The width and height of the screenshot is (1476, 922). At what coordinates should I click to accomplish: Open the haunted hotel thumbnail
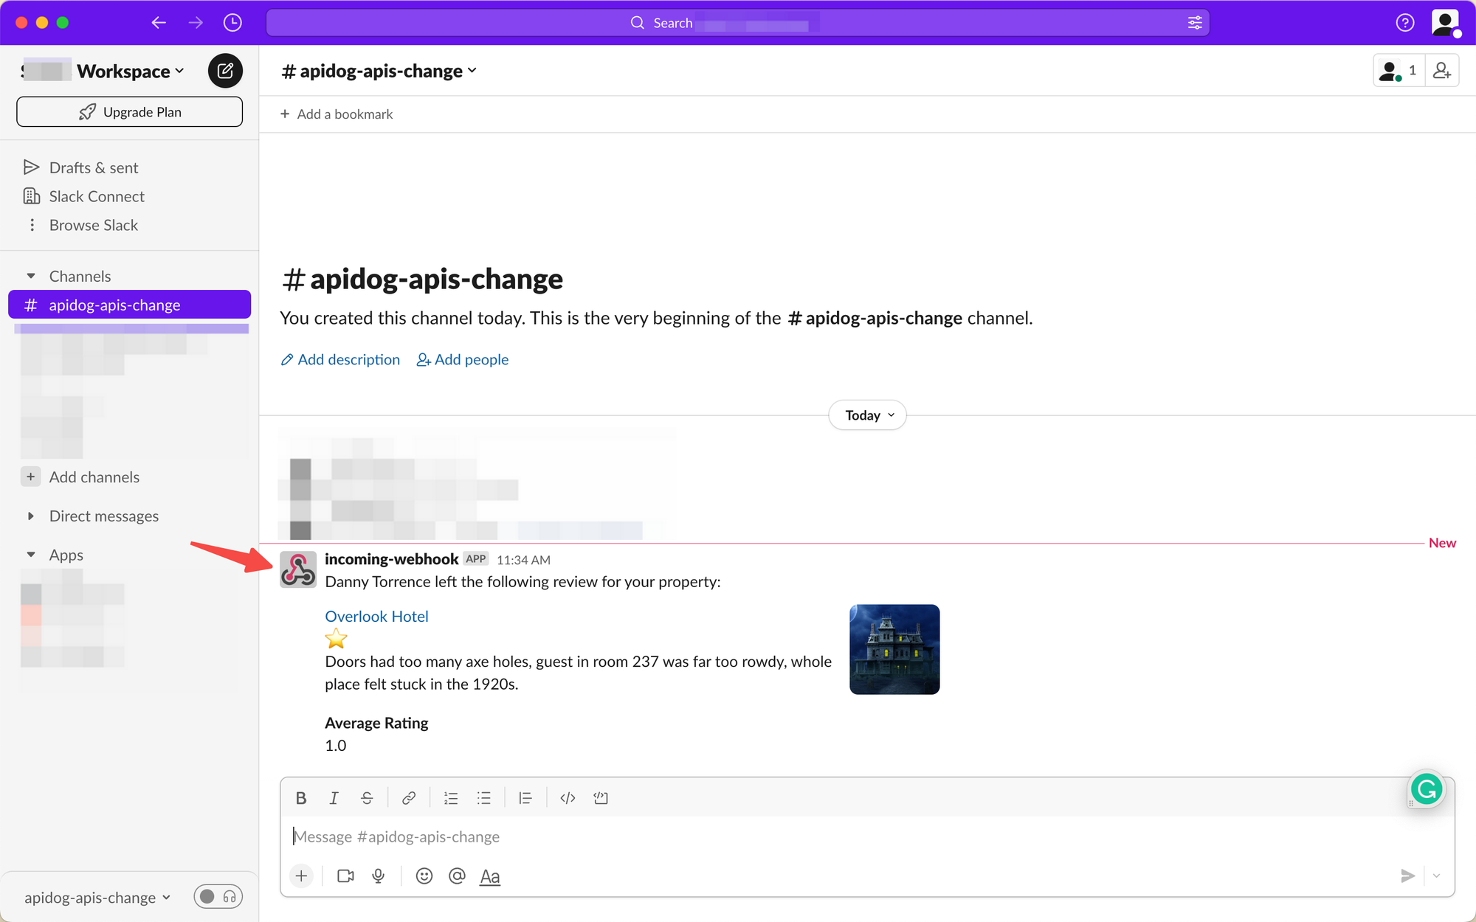coord(894,649)
